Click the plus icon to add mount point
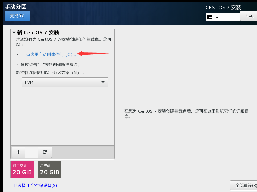The height and width of the screenshot is (192, 257). point(18,152)
